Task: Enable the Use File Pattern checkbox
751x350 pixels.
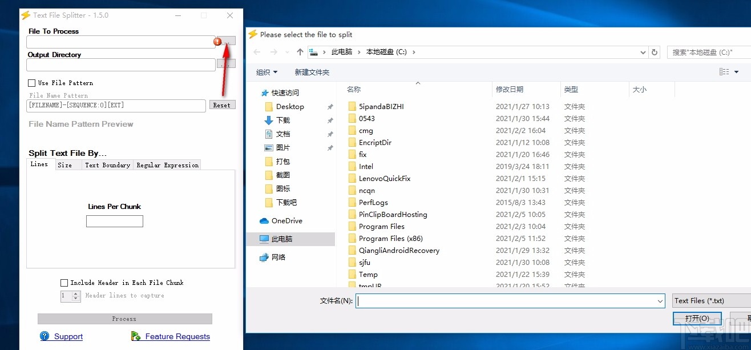Action: (31, 83)
